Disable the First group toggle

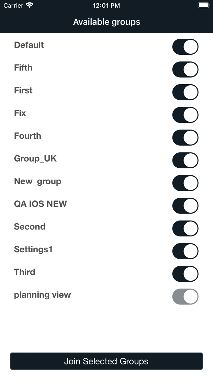click(x=185, y=92)
